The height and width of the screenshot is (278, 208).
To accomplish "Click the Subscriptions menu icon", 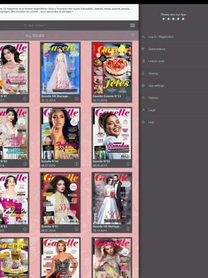I will click(x=143, y=49).
